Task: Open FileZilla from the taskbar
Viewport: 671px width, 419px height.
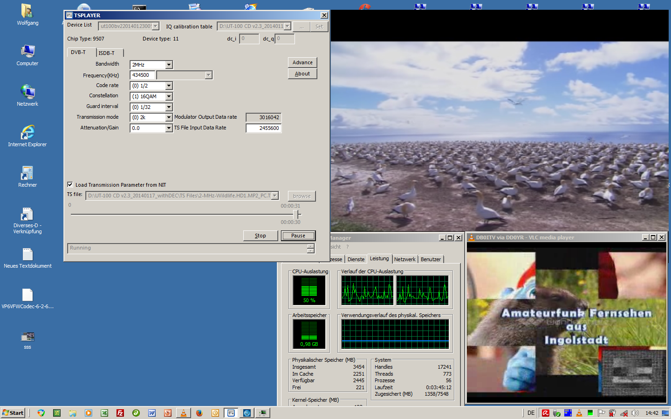Action: [x=120, y=413]
